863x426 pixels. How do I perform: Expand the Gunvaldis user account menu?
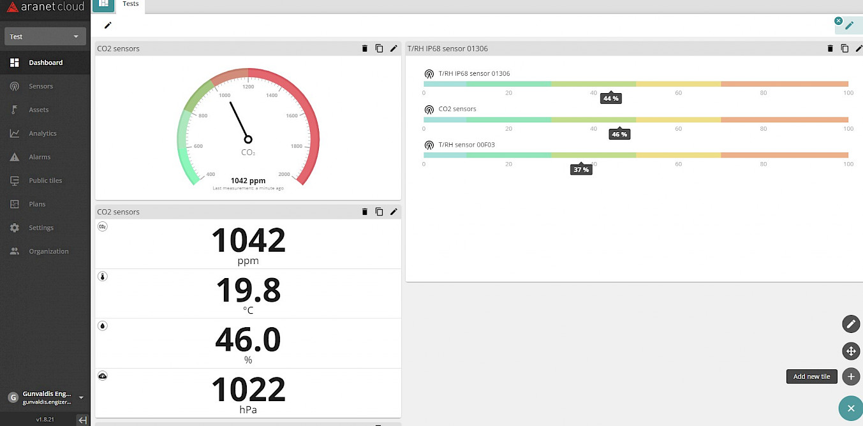81,397
